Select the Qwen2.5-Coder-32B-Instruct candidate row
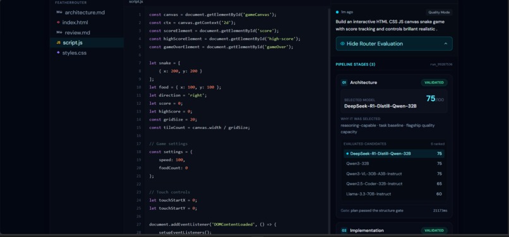The width and height of the screenshot is (509, 237). pos(394,184)
